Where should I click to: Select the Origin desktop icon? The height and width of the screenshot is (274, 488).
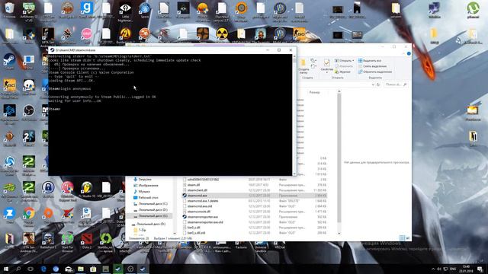click(x=48, y=215)
